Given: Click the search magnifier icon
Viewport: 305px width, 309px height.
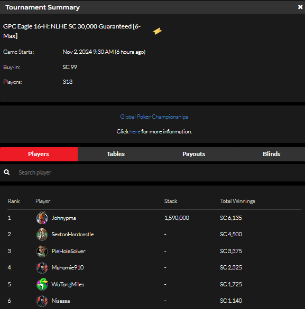Looking at the screenshot, I should coord(7,172).
